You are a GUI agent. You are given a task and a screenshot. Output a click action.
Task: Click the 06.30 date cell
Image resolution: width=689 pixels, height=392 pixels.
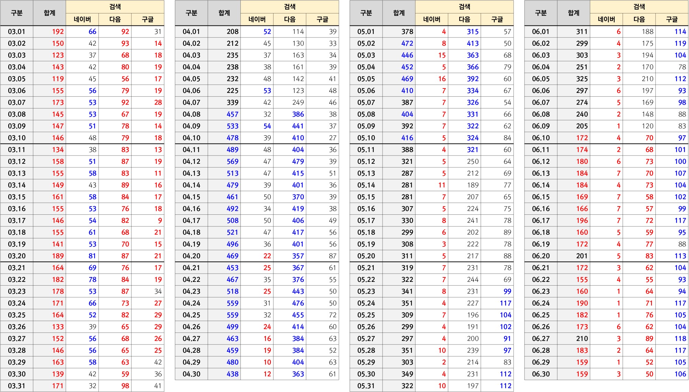coord(541,374)
